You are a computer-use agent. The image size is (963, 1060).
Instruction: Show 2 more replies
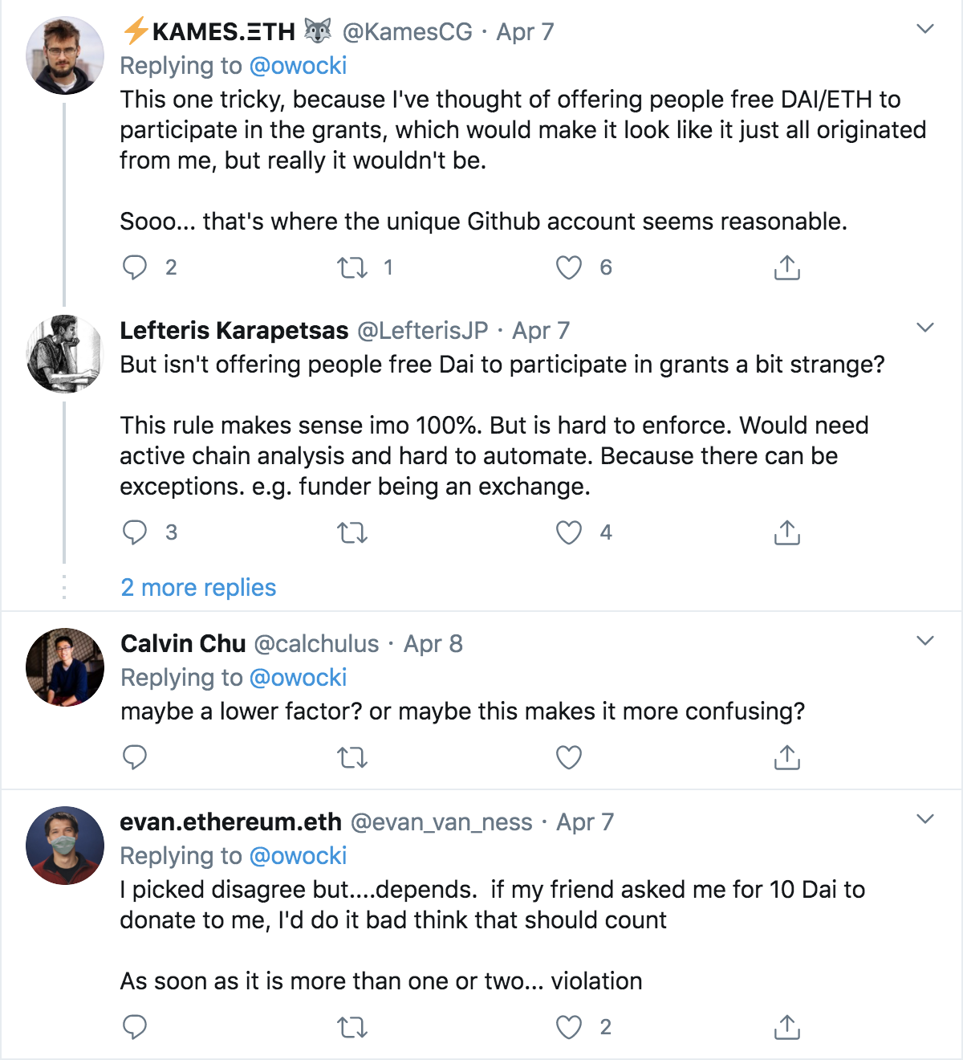(x=198, y=588)
